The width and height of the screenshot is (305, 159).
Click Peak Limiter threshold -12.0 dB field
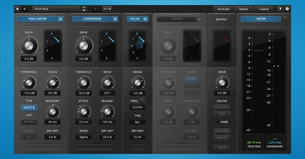coord(29,93)
